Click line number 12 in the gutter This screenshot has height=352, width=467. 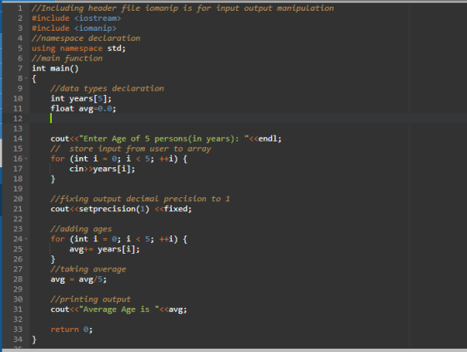[18, 119]
